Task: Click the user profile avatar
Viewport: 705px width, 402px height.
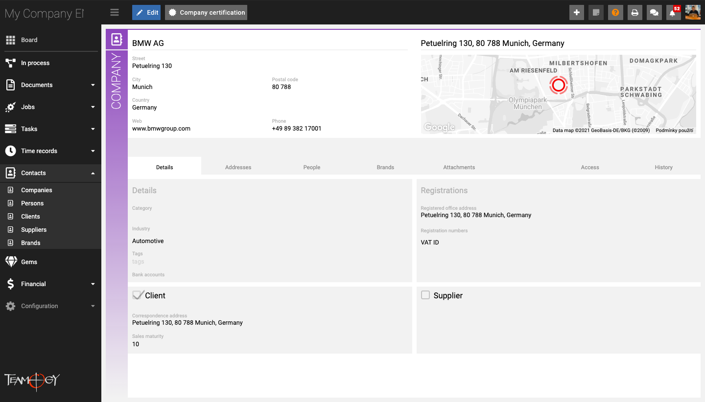Action: (693, 13)
